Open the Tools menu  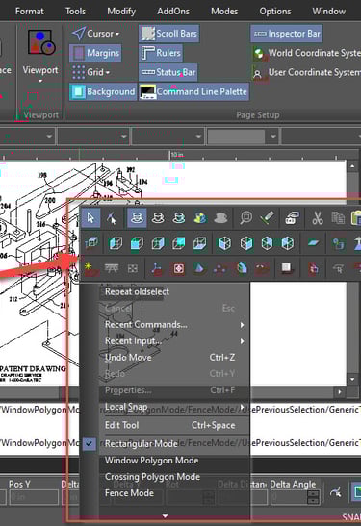click(75, 12)
